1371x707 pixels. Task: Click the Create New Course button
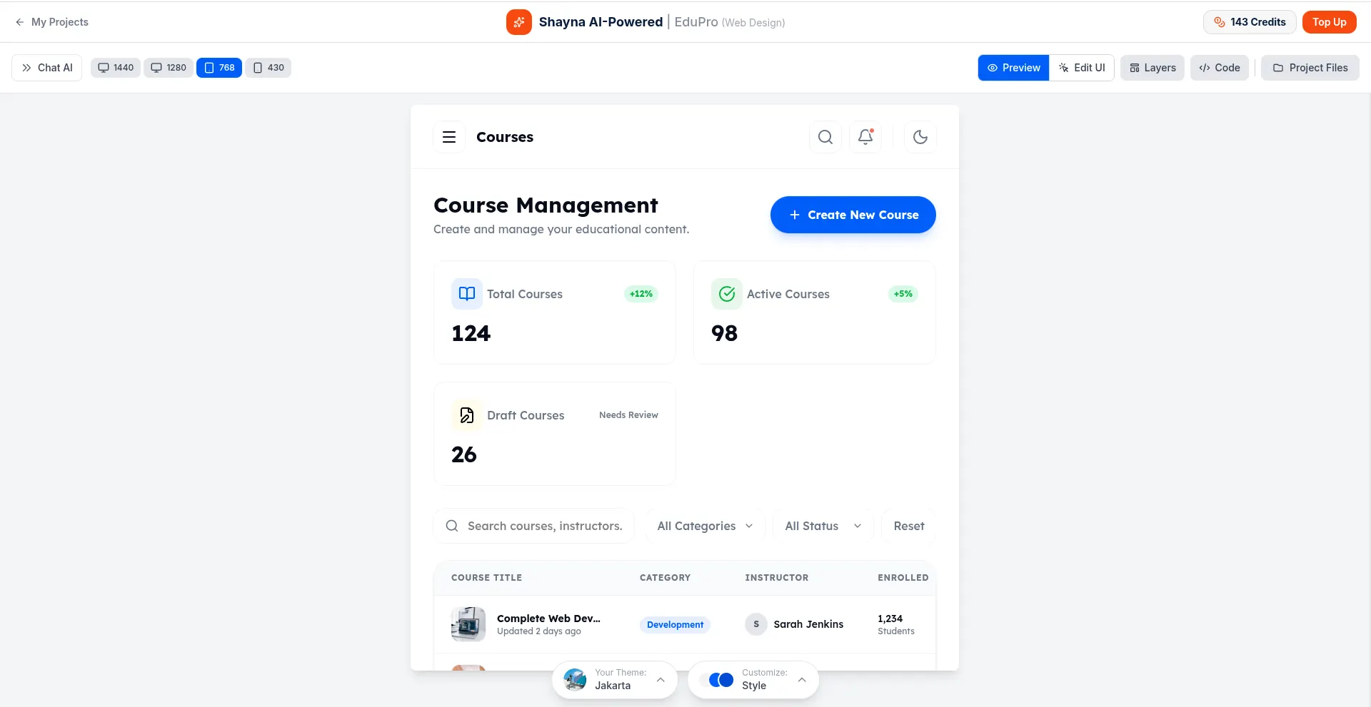[x=853, y=215]
